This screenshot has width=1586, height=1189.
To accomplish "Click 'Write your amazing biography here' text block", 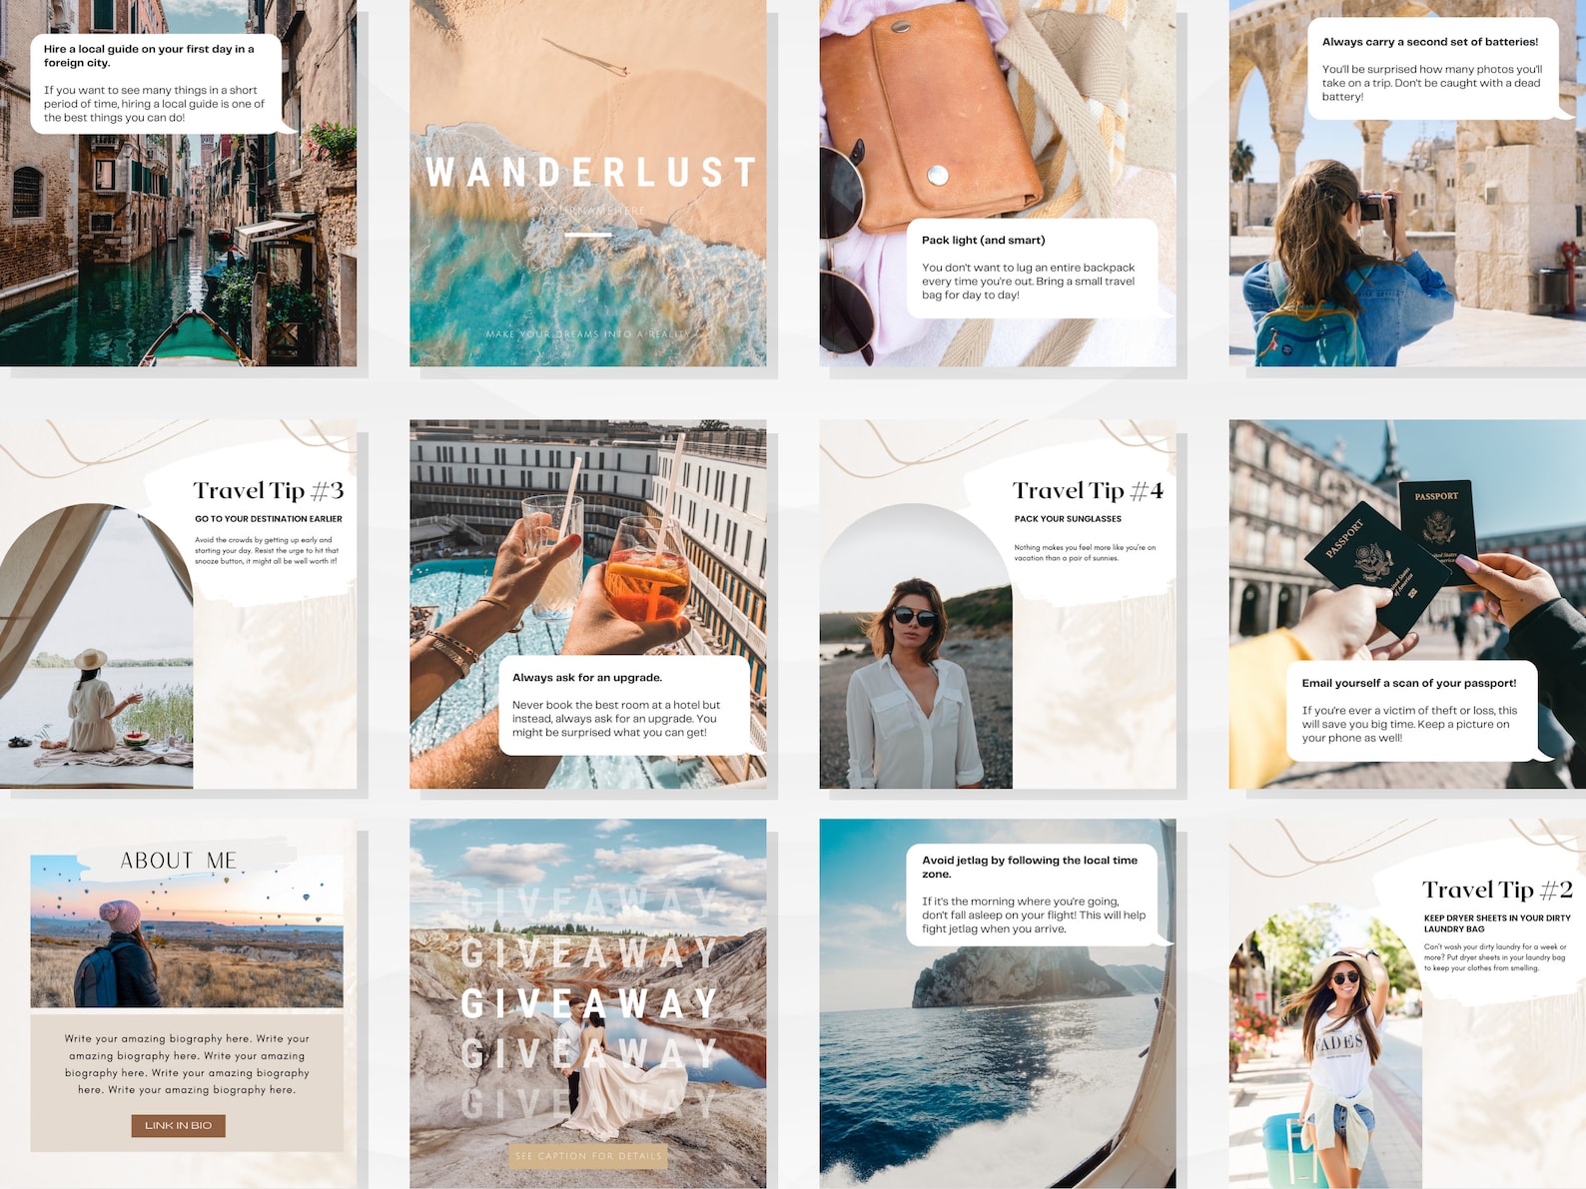I will point(187,1064).
